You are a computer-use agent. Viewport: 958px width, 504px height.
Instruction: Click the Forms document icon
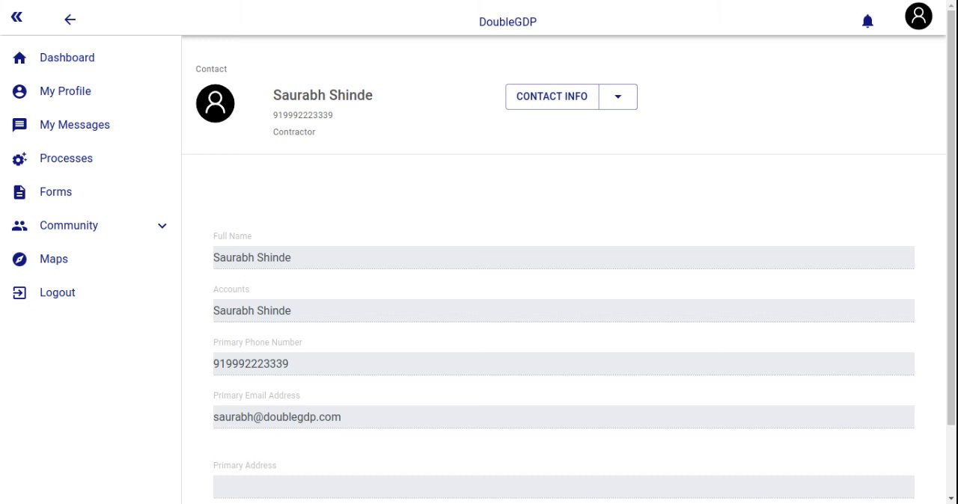click(19, 192)
